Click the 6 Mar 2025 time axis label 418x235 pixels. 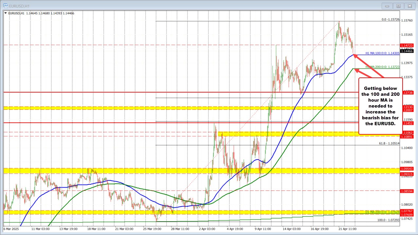click(11, 229)
